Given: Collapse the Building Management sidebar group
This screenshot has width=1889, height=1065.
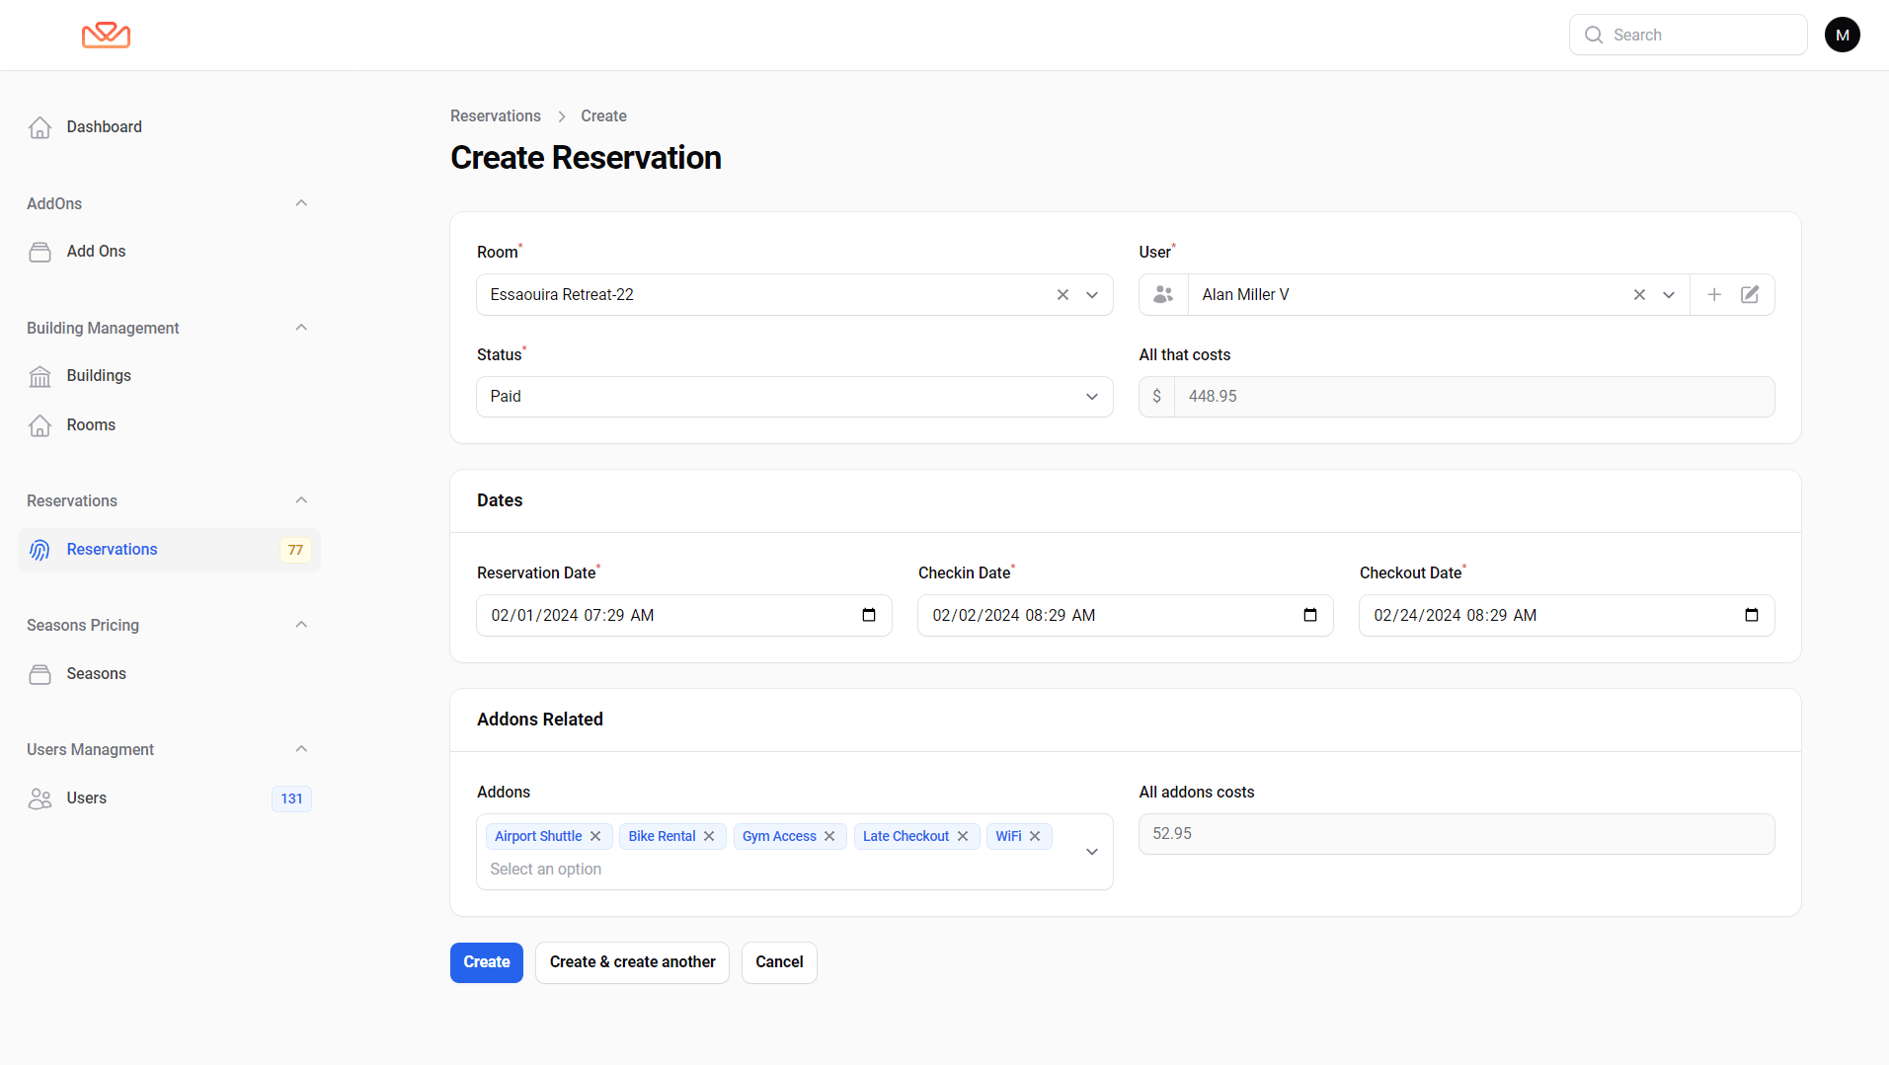Looking at the screenshot, I should pos(301,328).
